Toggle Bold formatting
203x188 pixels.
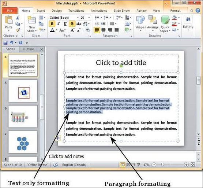click(x=52, y=24)
